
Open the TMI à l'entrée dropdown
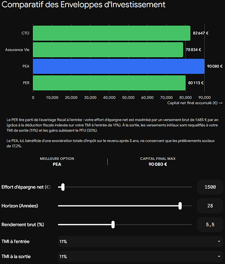click(x=140, y=241)
